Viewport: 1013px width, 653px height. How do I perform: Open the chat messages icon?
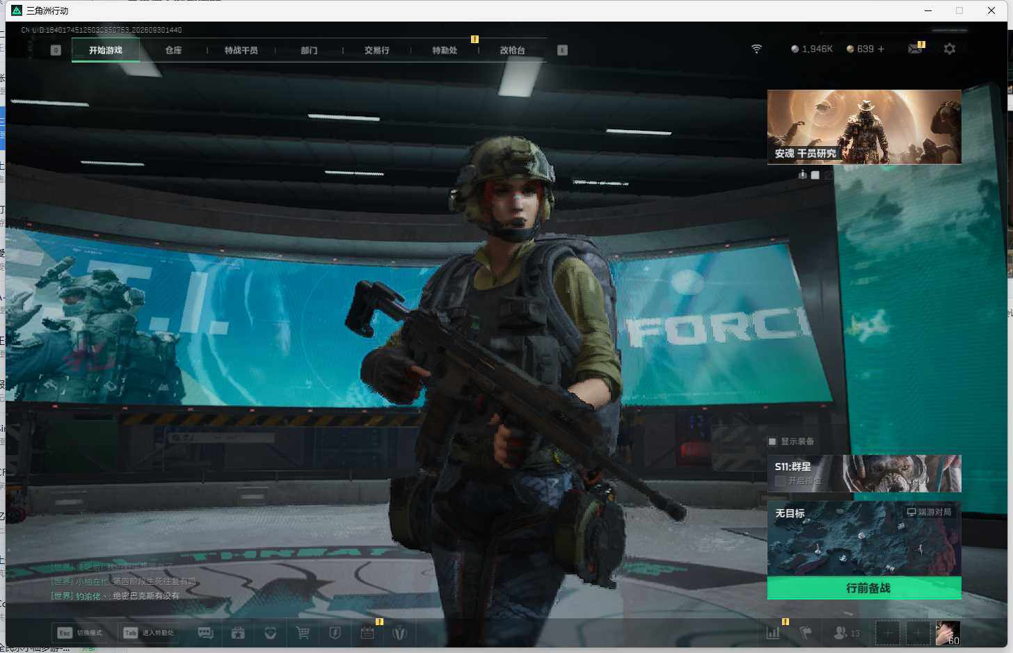point(205,633)
